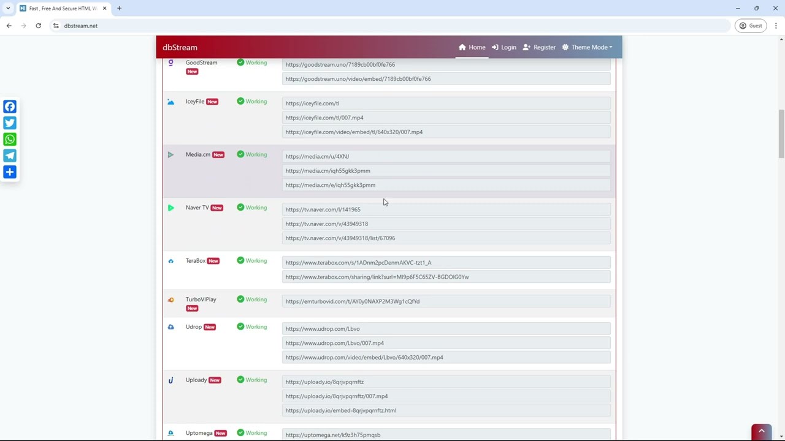This screenshot has height=441, width=785.
Task: Click the WhatsApp share icon
Action: click(10, 140)
